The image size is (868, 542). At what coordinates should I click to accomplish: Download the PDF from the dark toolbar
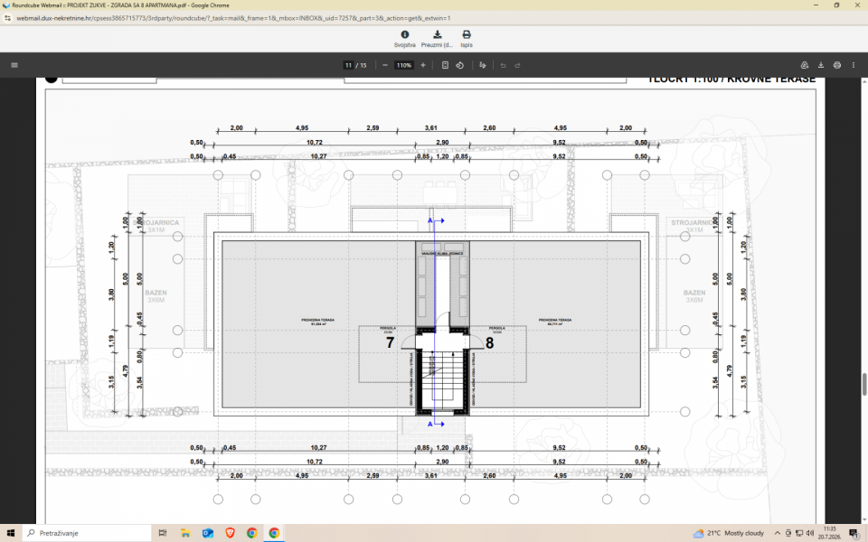coord(821,65)
